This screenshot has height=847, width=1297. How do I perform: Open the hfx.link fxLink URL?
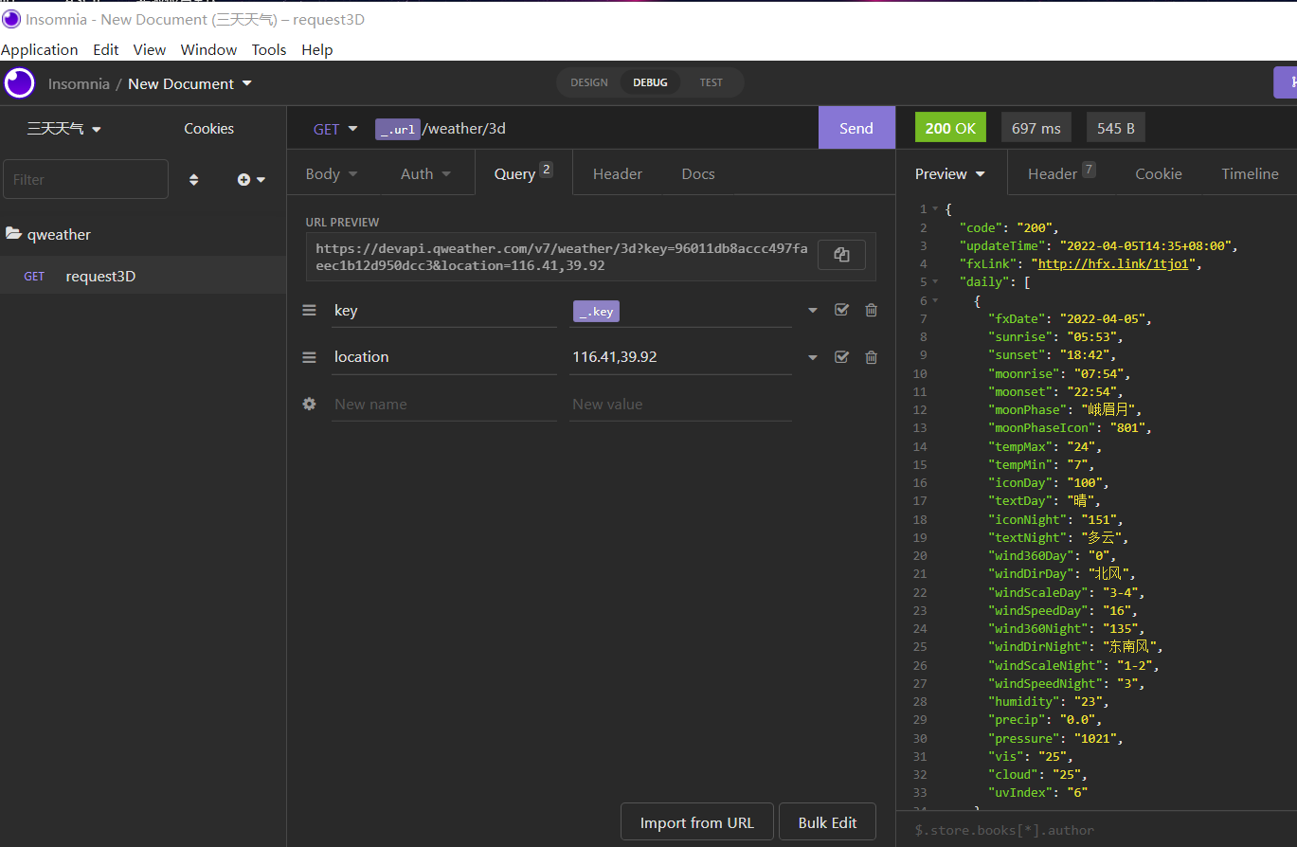[1115, 264]
